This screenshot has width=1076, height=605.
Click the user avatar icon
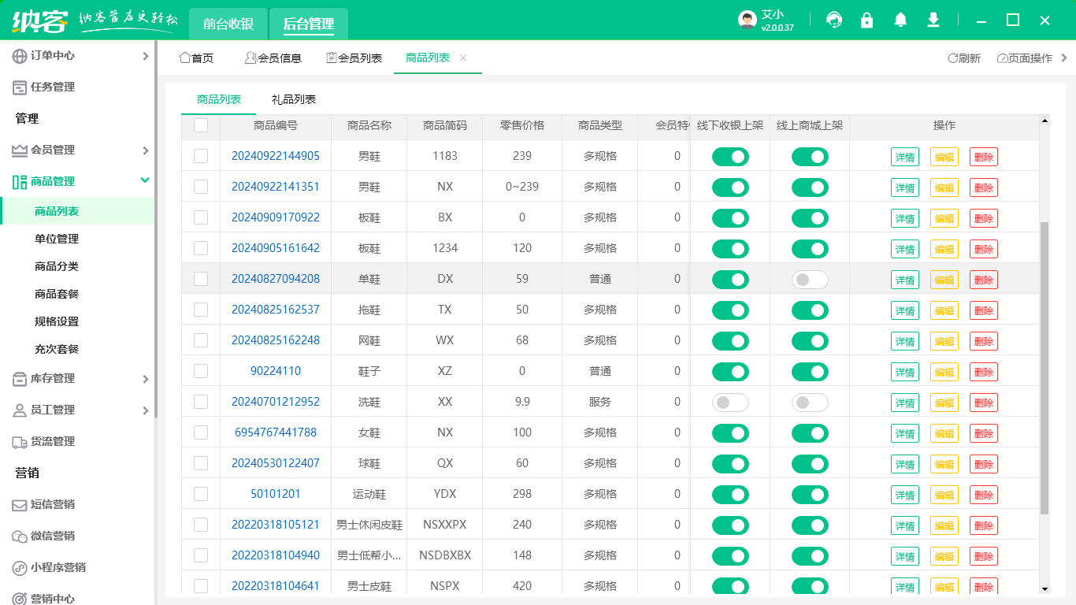(747, 20)
